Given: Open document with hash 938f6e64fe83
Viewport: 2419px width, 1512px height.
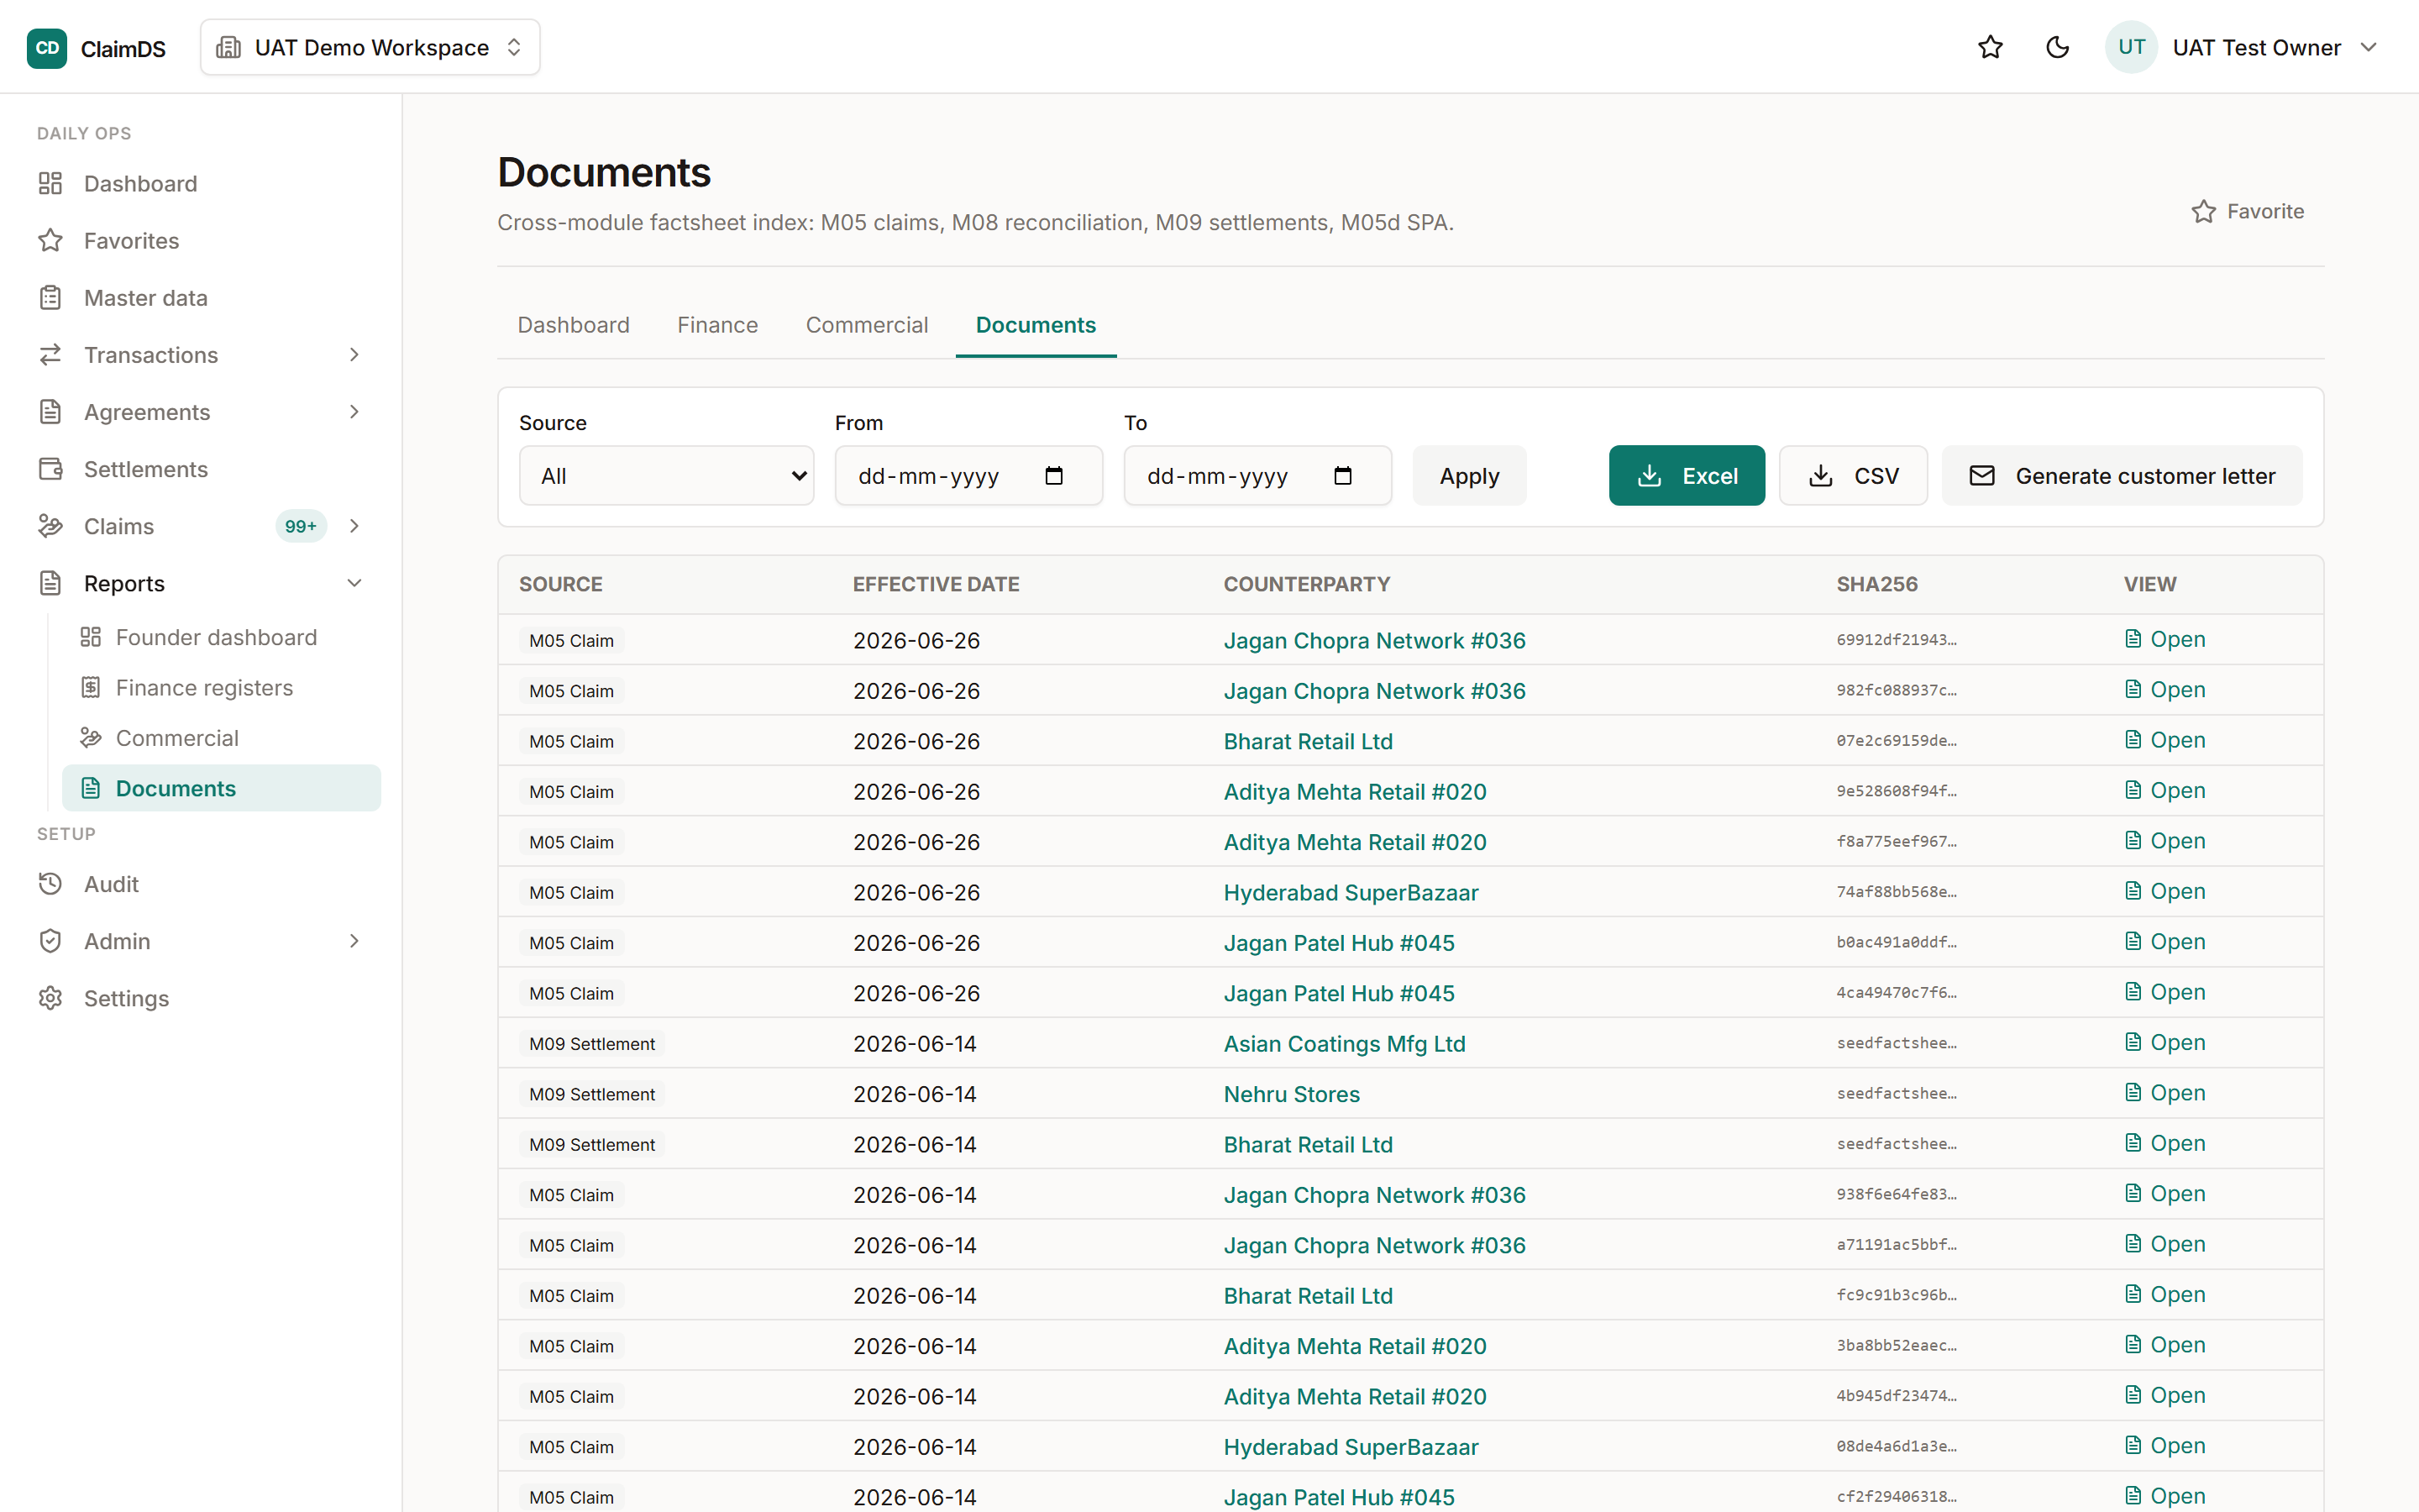Looking at the screenshot, I should [2165, 1193].
